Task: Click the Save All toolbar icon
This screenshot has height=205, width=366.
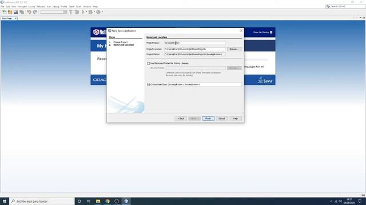Action: tap(22, 12)
